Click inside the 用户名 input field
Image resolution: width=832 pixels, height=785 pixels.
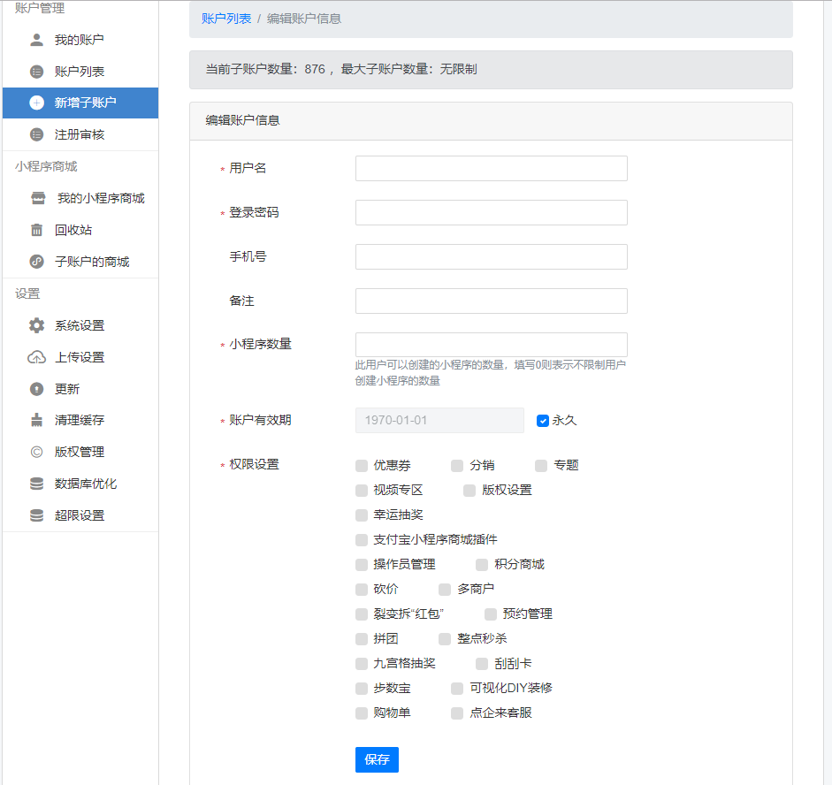[x=491, y=168]
